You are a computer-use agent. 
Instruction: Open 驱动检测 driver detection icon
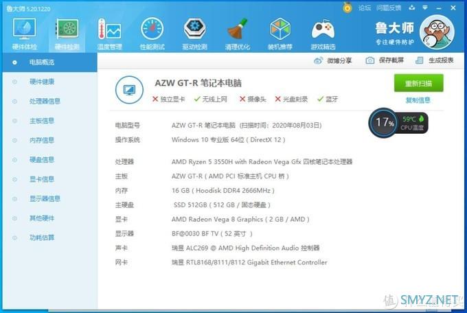click(x=195, y=34)
